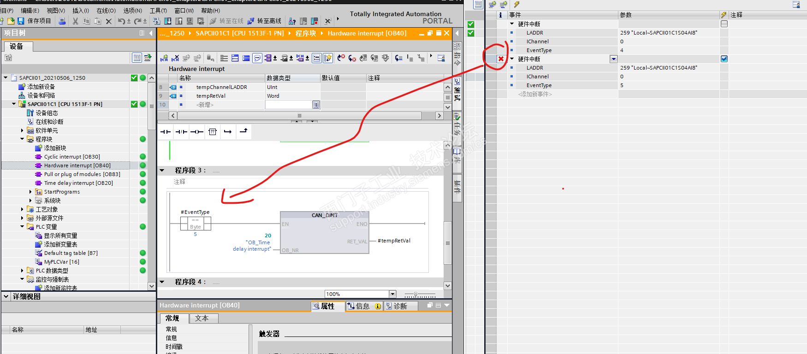Collapse the 程序块 folder in tree
The image size is (807, 354).
point(22,139)
